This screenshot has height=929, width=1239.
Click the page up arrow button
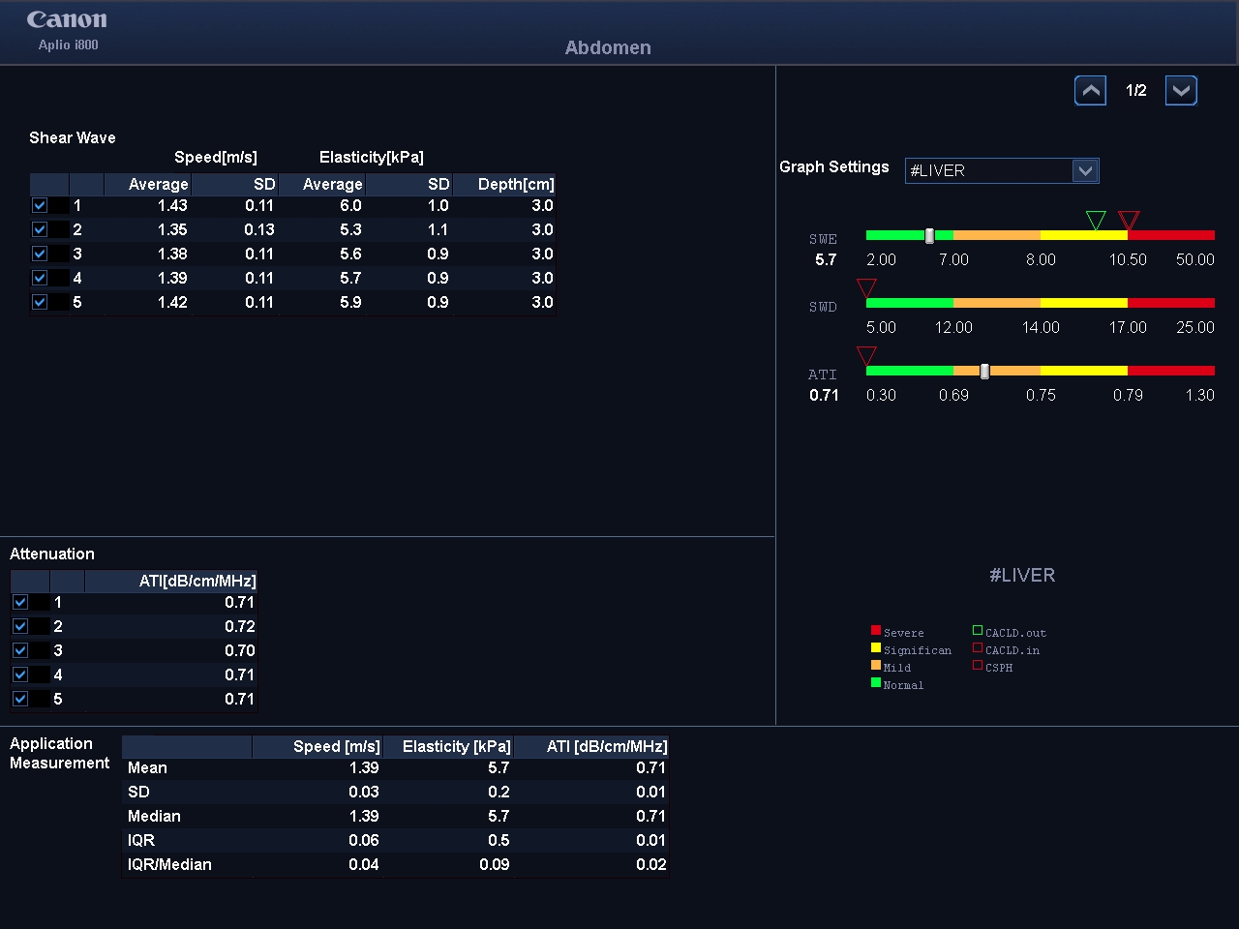pyautogui.click(x=1090, y=91)
